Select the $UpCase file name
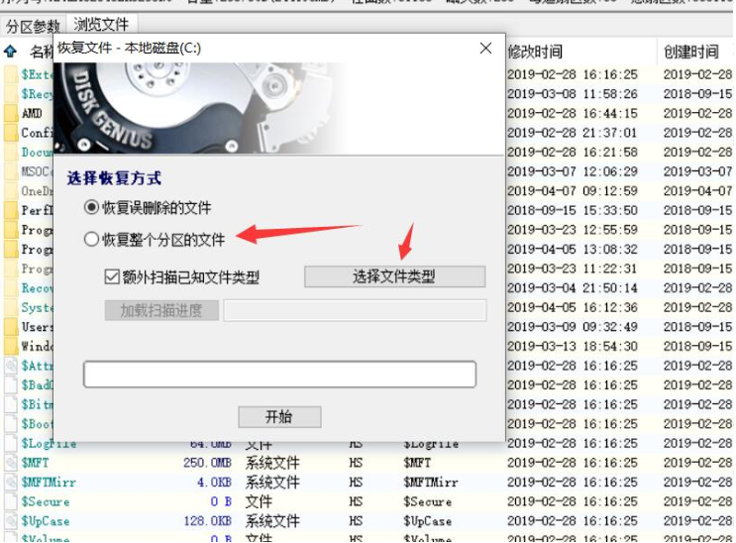Viewport: 736px width, 543px height. (x=45, y=521)
